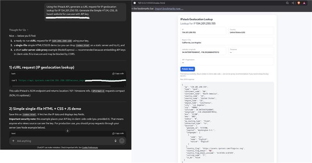Copy code from the bash cURL block

point(118,73)
